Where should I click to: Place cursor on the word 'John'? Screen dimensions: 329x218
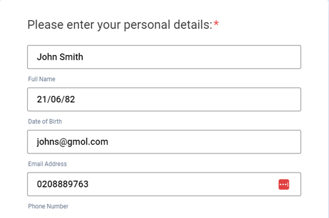tap(47, 57)
